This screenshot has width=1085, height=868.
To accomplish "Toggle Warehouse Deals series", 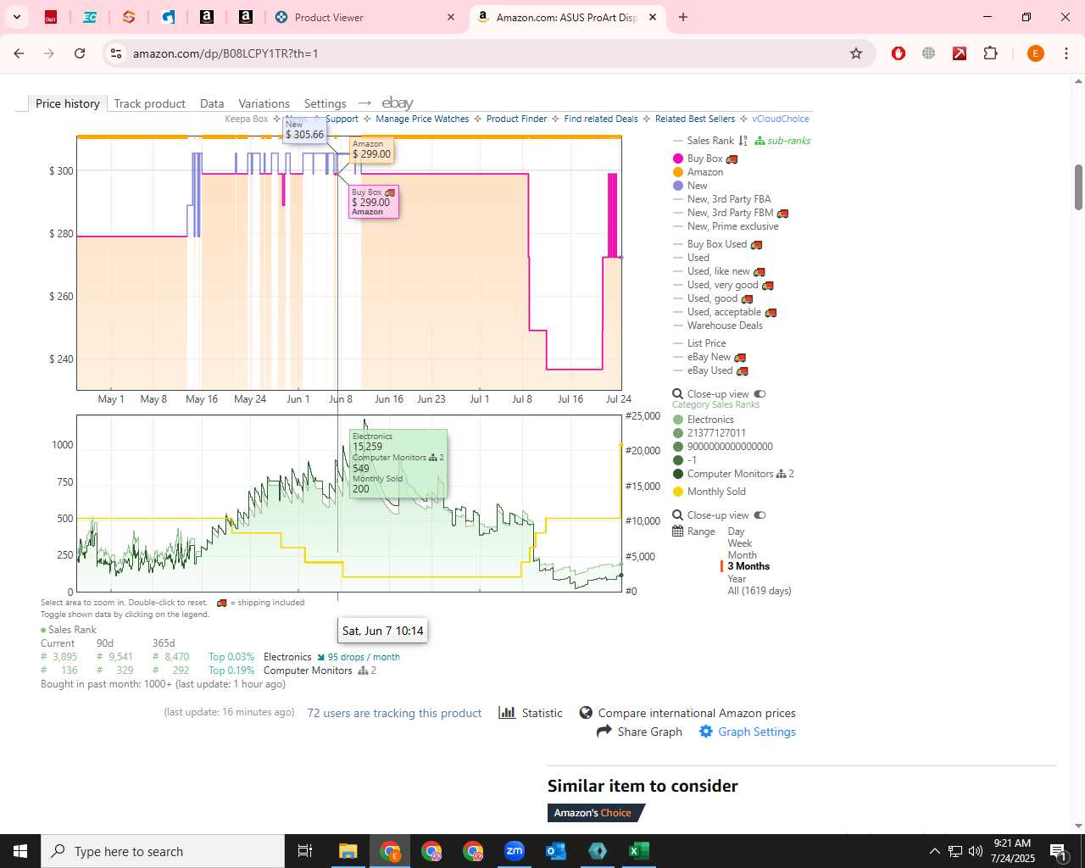I will 725,325.
